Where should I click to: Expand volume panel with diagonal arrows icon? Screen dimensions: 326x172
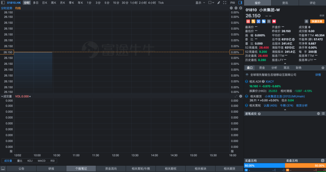pyautogui.click(x=236, y=96)
